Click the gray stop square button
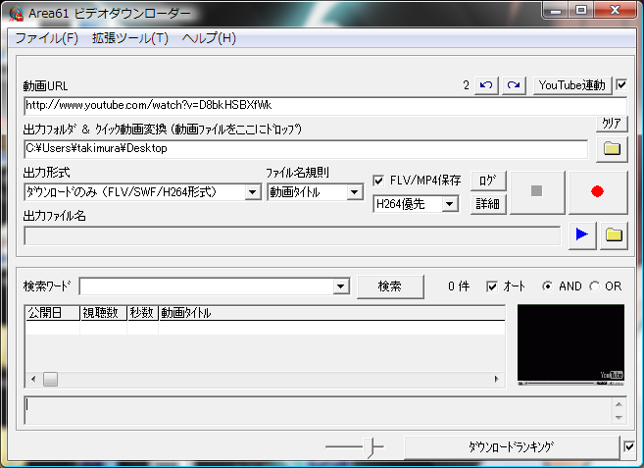Screen dimensions: 644x468 tap(537, 191)
